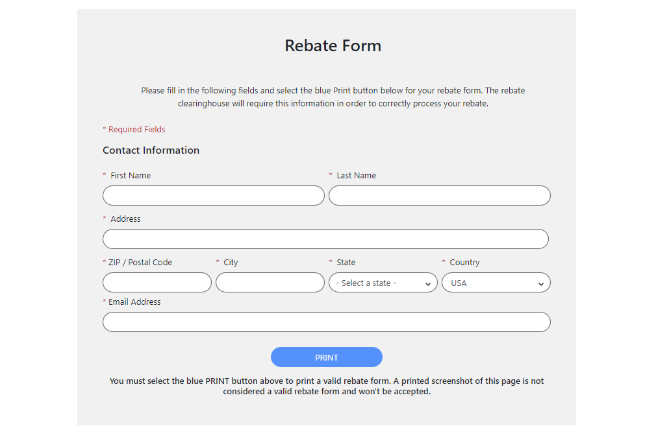Click the Email Address input field

[326, 322]
